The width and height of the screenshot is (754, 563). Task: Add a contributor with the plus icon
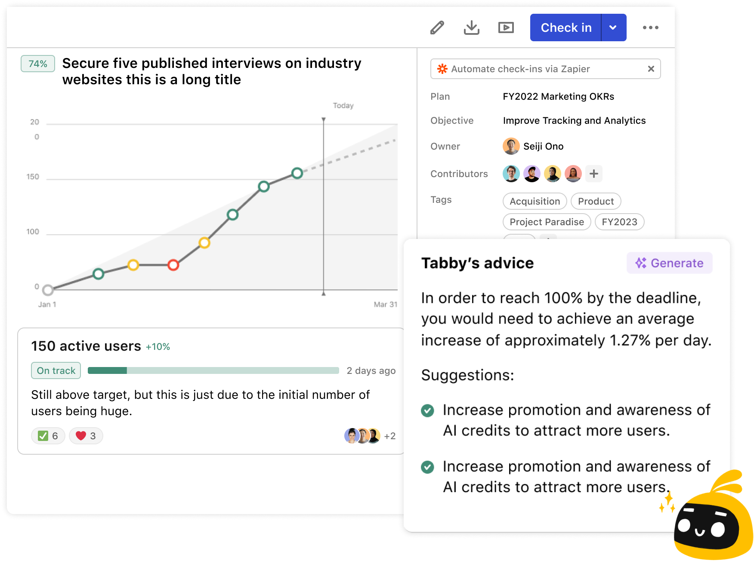pos(594,174)
